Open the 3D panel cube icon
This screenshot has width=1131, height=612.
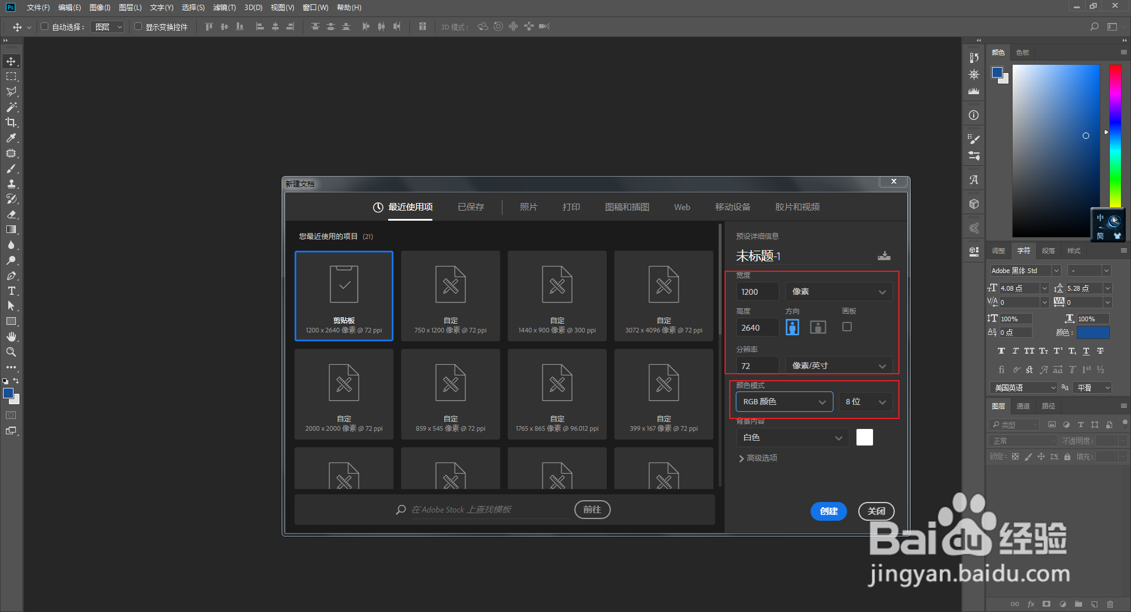click(974, 204)
